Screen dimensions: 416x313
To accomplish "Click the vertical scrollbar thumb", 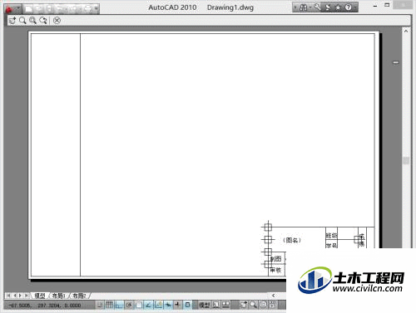I will tap(406, 161).
